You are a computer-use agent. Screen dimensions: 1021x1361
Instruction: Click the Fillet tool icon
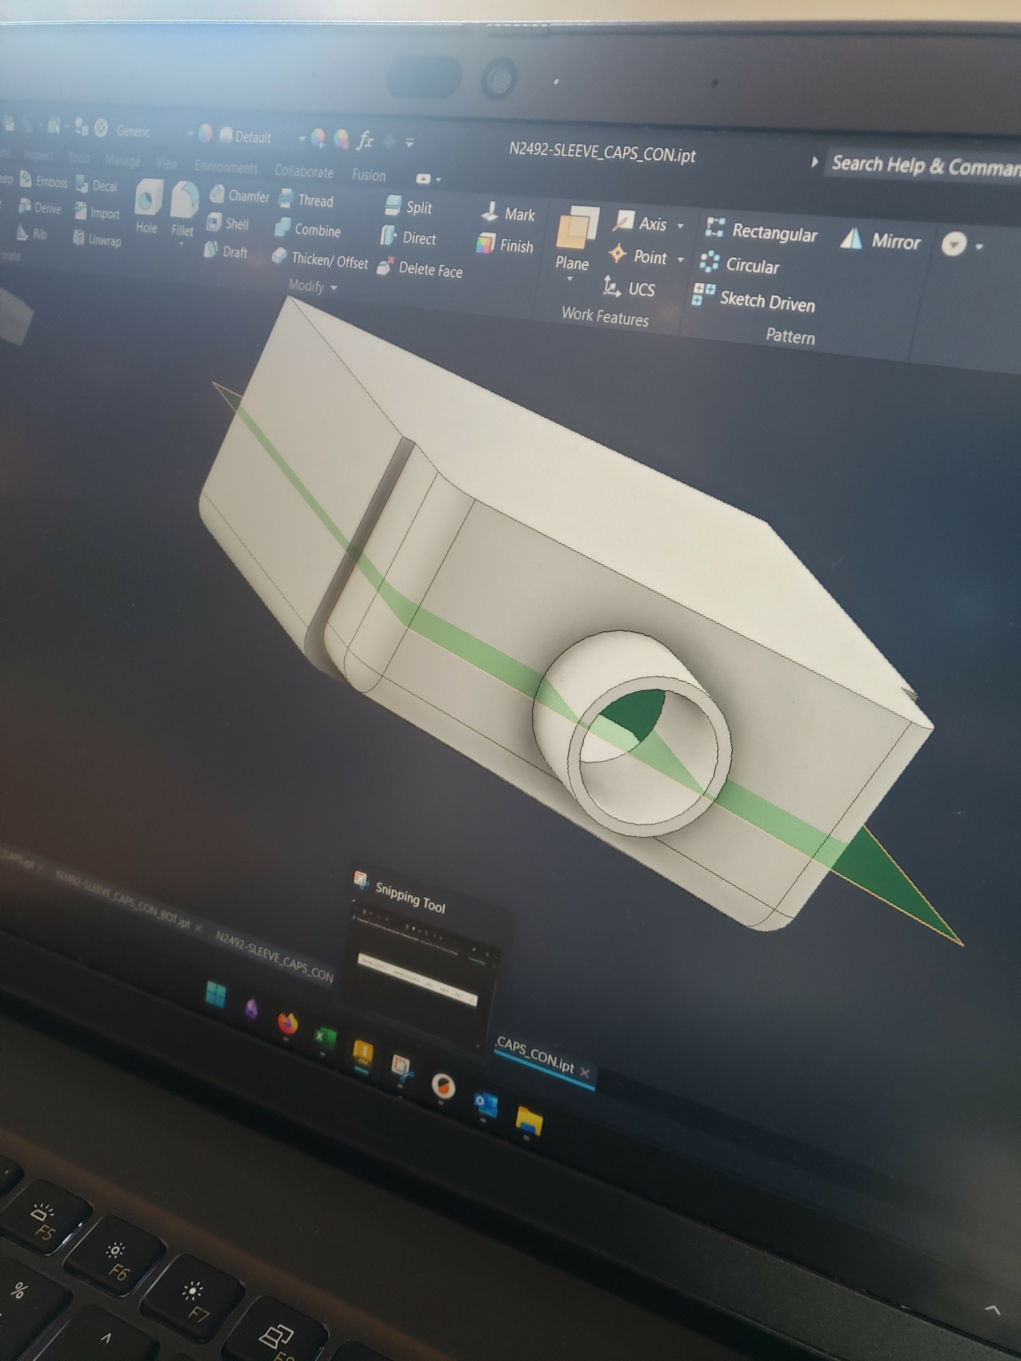[184, 203]
